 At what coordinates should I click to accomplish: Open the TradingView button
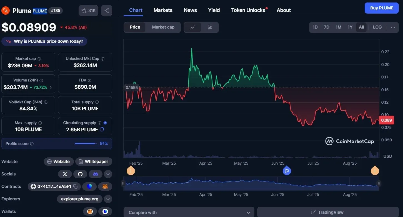(x=328, y=212)
